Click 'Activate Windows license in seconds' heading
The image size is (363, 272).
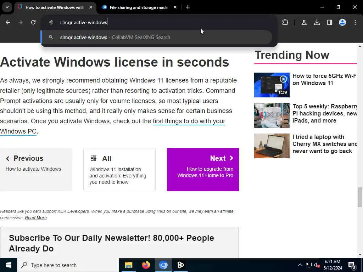[x=115, y=62]
